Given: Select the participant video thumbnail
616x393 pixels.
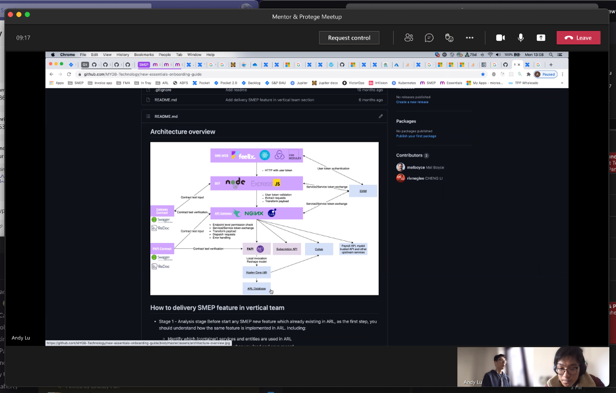Looking at the screenshot, I should pyautogui.click(x=532, y=367).
